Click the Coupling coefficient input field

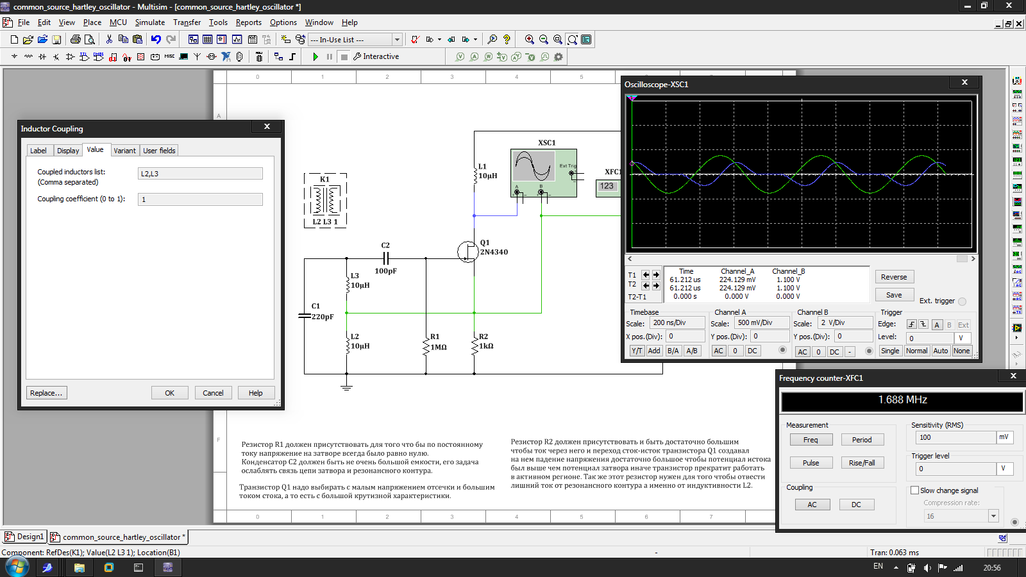pos(200,199)
